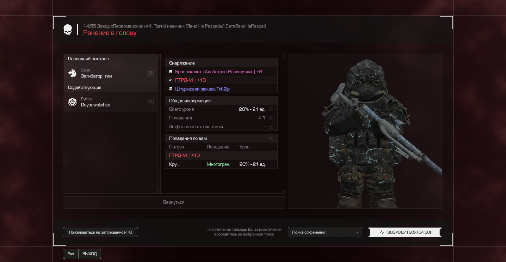Click the Вернуться button
Viewport: 506px width, 262px height.
coord(174,202)
